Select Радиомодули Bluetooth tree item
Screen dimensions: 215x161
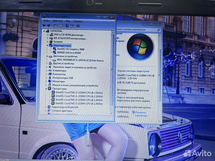[x=65, y=107]
